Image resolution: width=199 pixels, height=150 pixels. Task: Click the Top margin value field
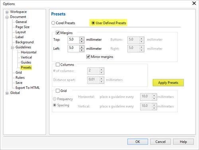pos(74,40)
